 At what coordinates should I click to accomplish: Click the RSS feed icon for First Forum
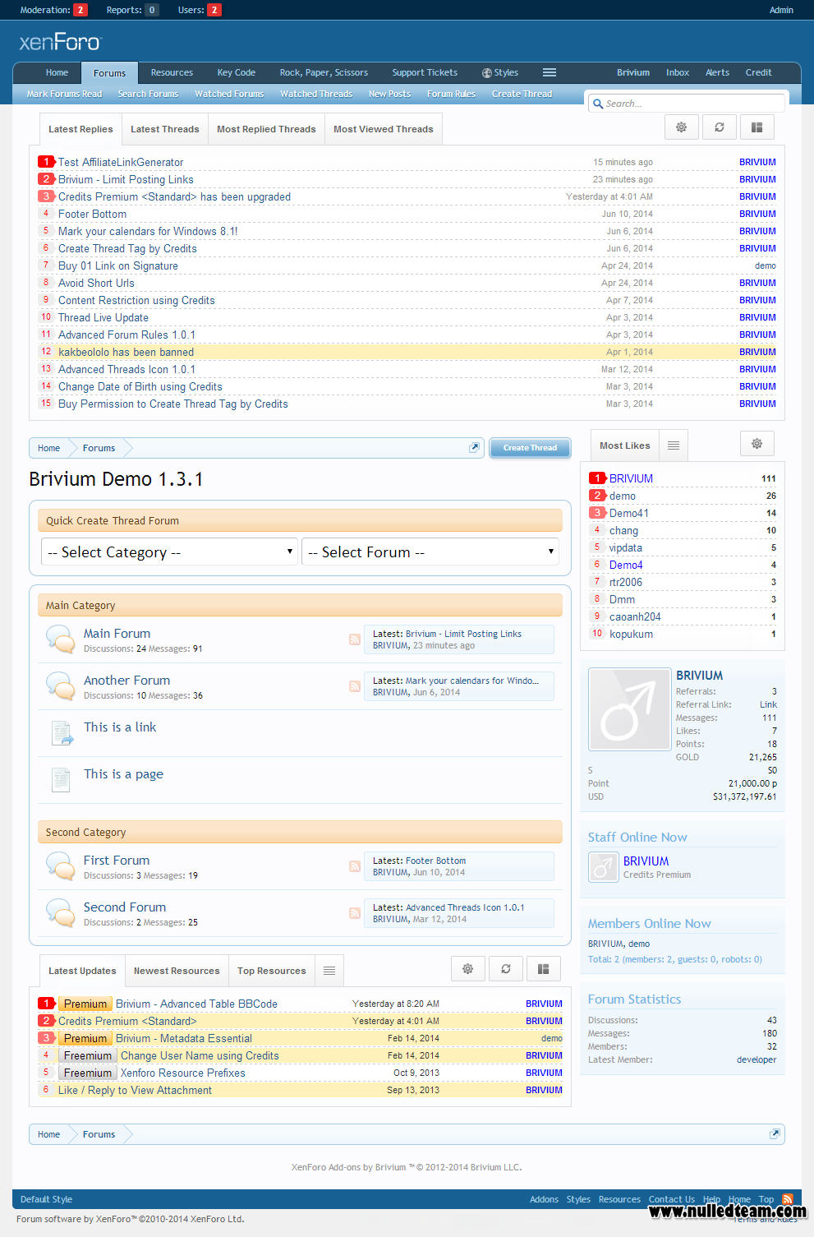tap(355, 866)
